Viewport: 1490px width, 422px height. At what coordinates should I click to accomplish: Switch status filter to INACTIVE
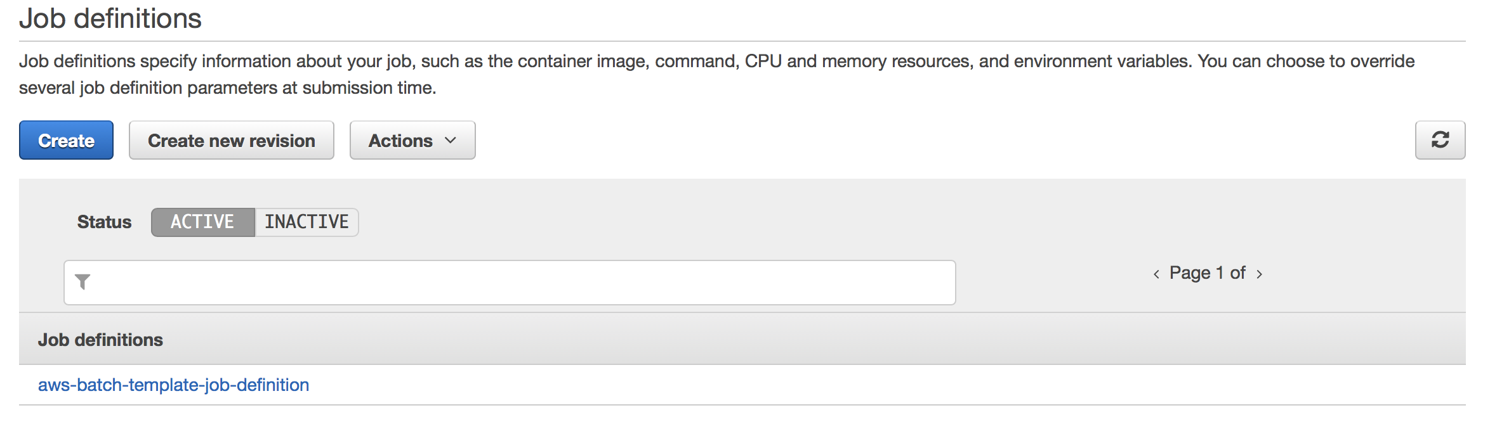point(307,222)
